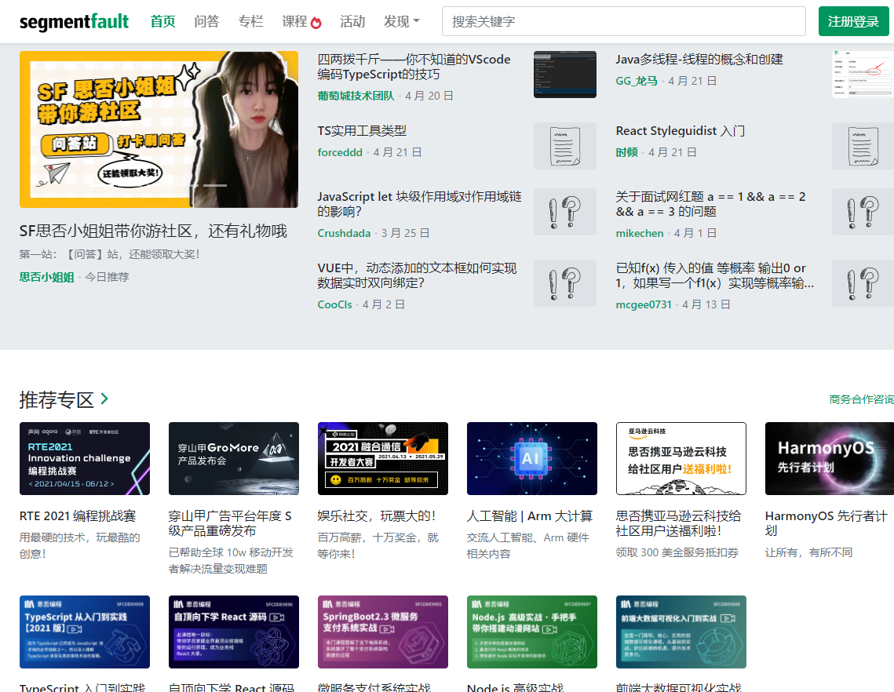This screenshot has height=692, width=894.
Task: Open 2021 融合通信 开发者大赛 card image
Action: pyautogui.click(x=382, y=458)
